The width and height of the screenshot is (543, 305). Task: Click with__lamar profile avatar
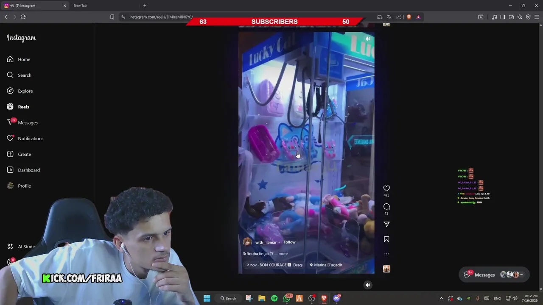[247, 242]
